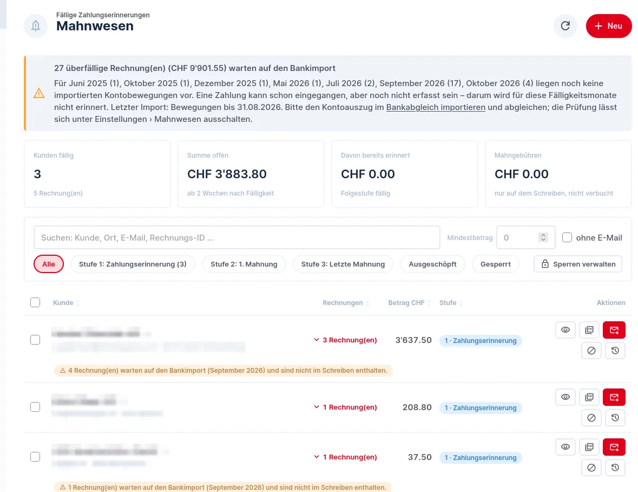Click the lock icon in Sperren verwalten
The width and height of the screenshot is (638, 492).
pyautogui.click(x=545, y=264)
